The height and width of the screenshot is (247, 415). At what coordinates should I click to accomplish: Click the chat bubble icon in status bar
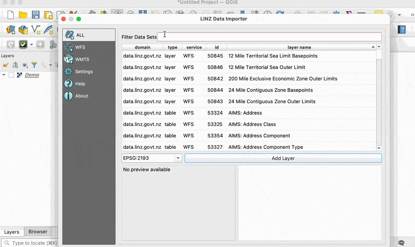401,242
